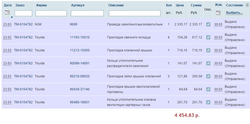
Task: Sort by the Сумма column header
Action: (196, 5)
